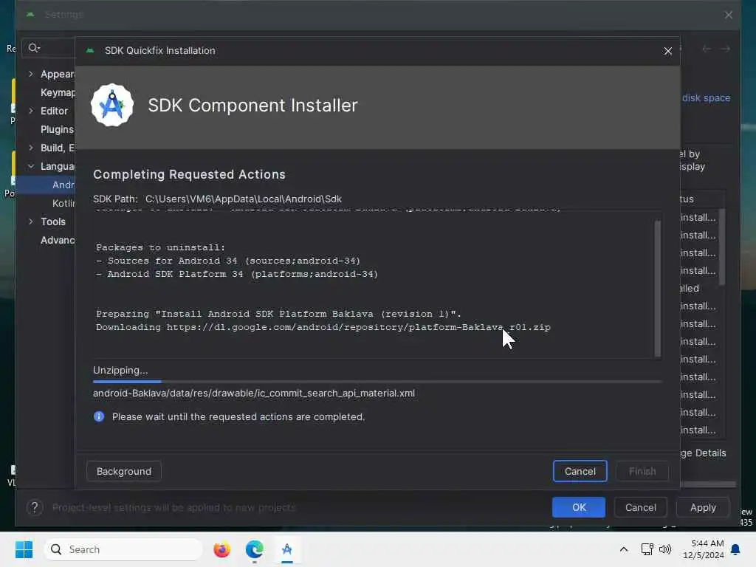Select Keymap in the Settings tree

58,92
